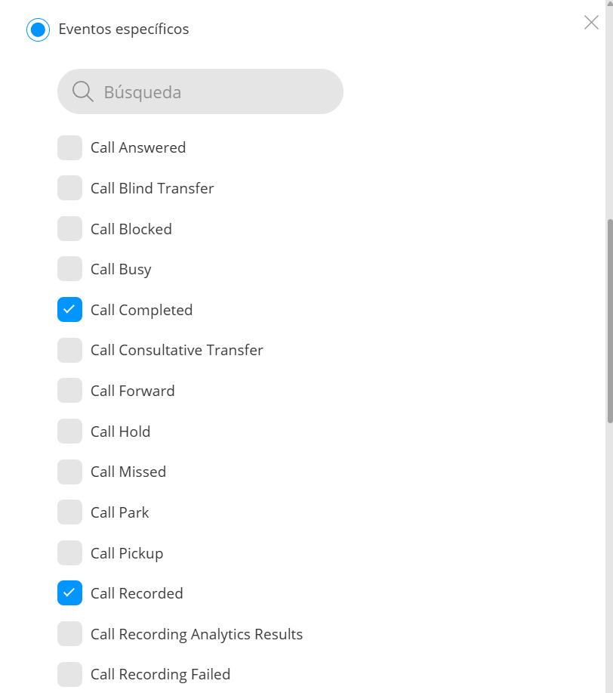Enable Call Consultative Transfer checkbox

pyautogui.click(x=69, y=350)
